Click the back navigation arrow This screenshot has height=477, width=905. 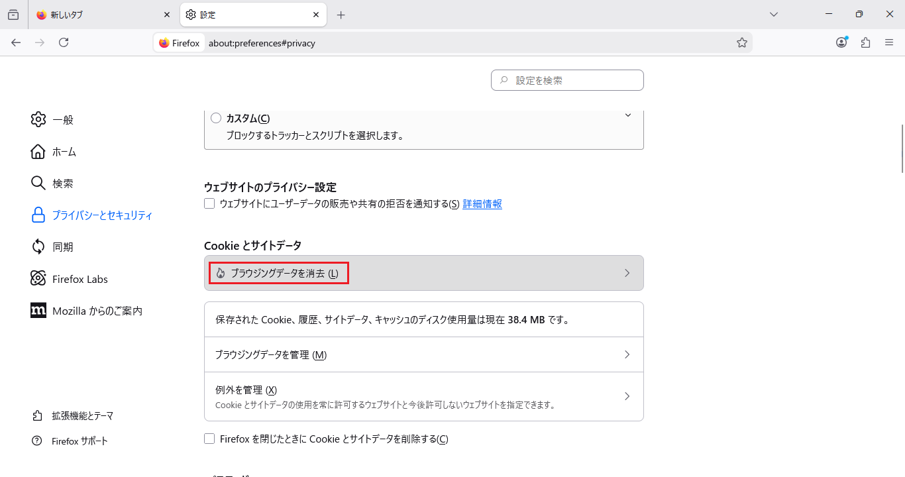16,42
